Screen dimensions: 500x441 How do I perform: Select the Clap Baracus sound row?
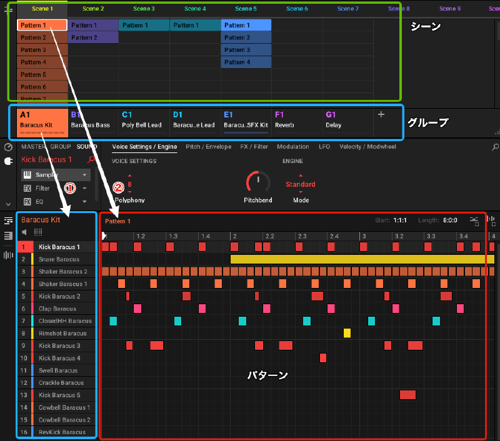[x=57, y=309]
